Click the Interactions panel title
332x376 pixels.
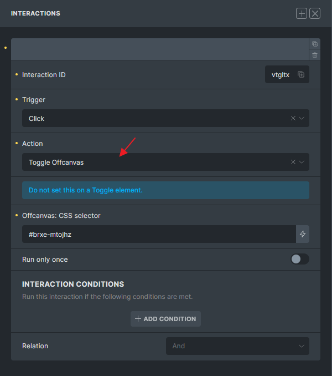tap(35, 13)
